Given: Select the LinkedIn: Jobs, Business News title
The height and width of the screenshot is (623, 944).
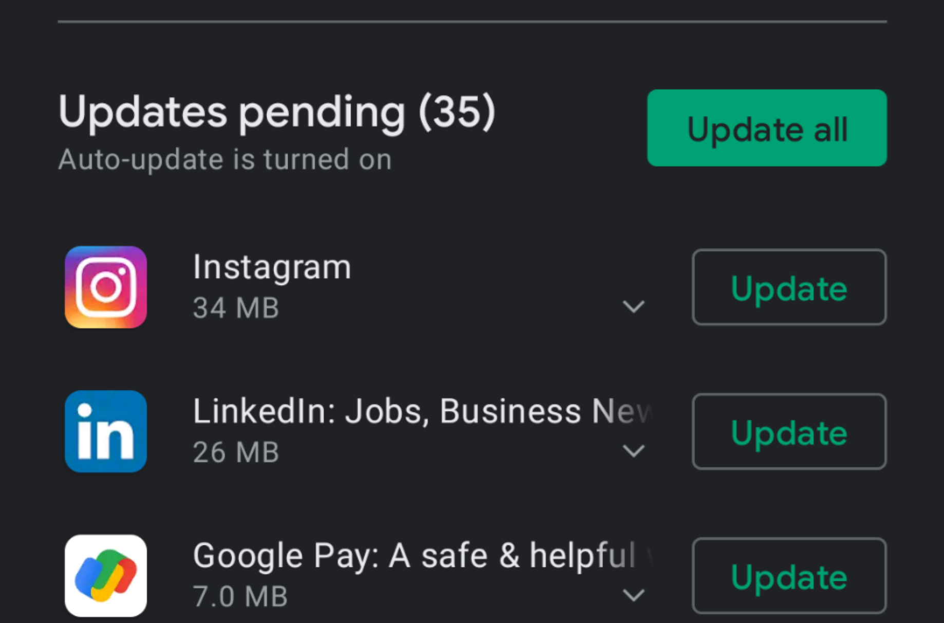Looking at the screenshot, I should 422,411.
